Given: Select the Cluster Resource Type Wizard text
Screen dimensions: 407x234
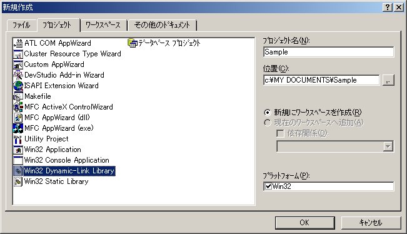Looking at the screenshot, I should 73,54.
